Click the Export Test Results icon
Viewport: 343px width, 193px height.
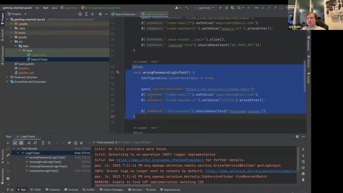(81, 143)
